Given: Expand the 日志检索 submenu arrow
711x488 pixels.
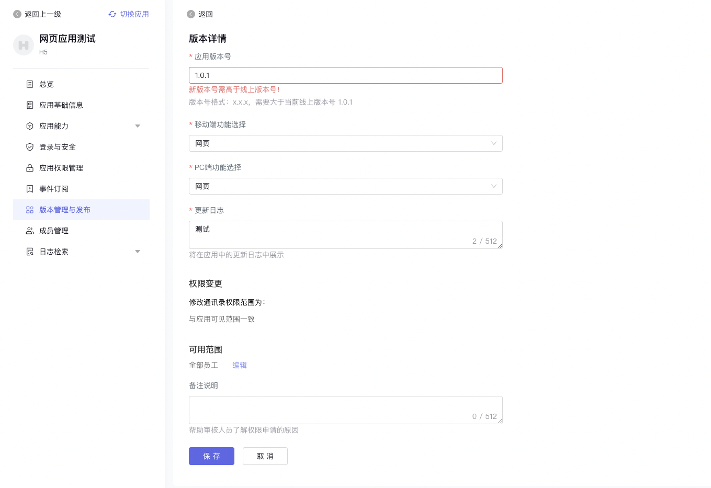Looking at the screenshot, I should (138, 252).
